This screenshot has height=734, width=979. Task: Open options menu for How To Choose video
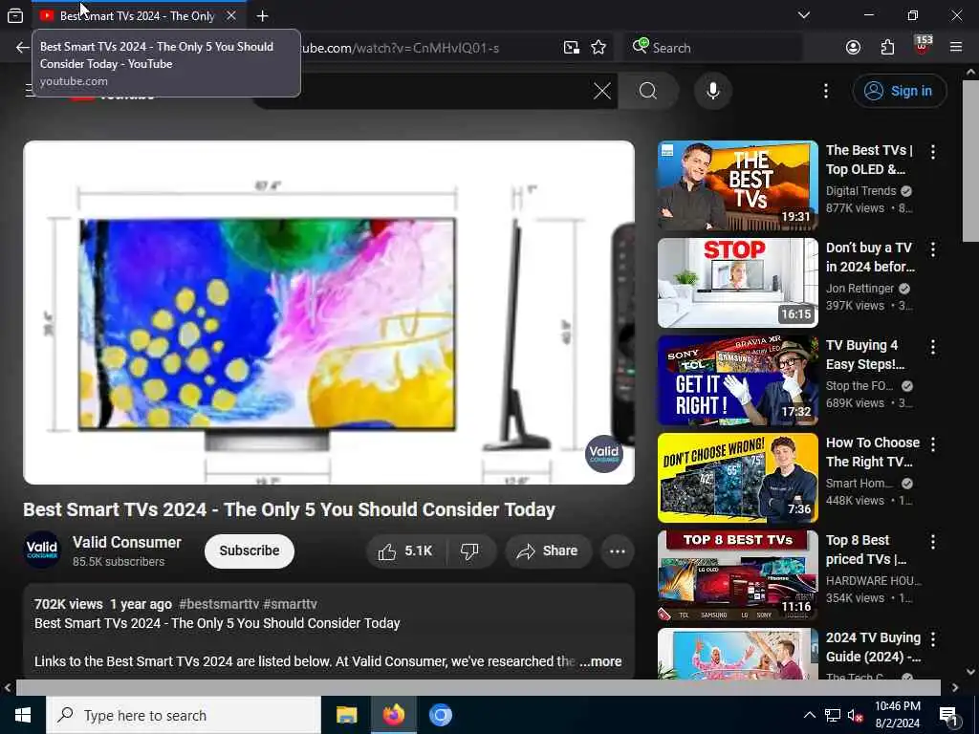pos(933,443)
